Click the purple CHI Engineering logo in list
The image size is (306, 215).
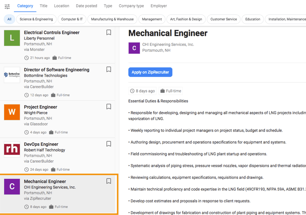pyautogui.click(x=12, y=186)
